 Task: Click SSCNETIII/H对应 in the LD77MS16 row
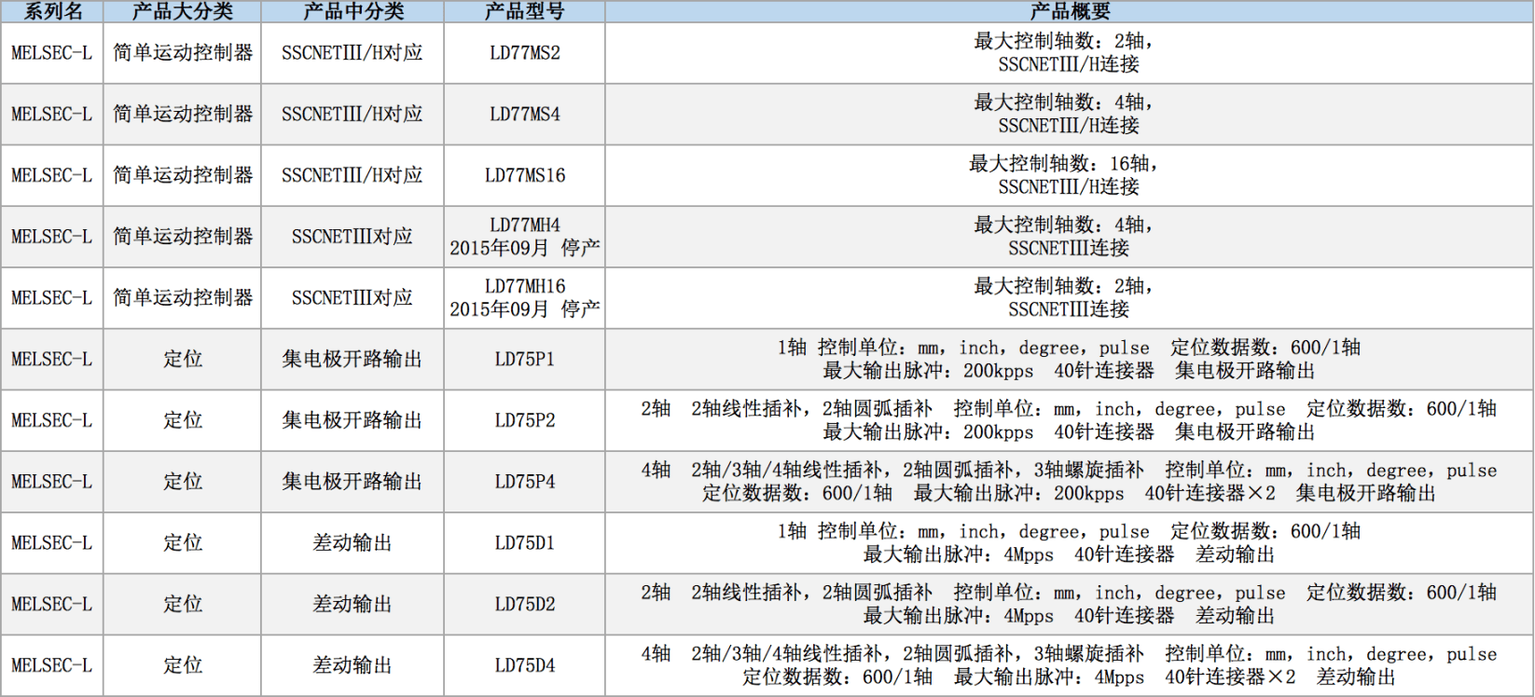[353, 175]
